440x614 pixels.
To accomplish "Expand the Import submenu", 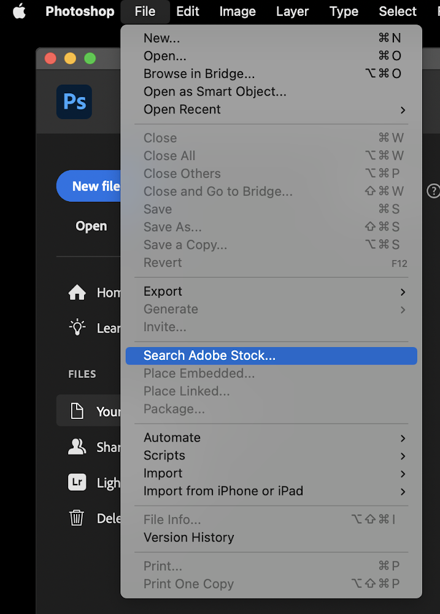I will coord(271,473).
